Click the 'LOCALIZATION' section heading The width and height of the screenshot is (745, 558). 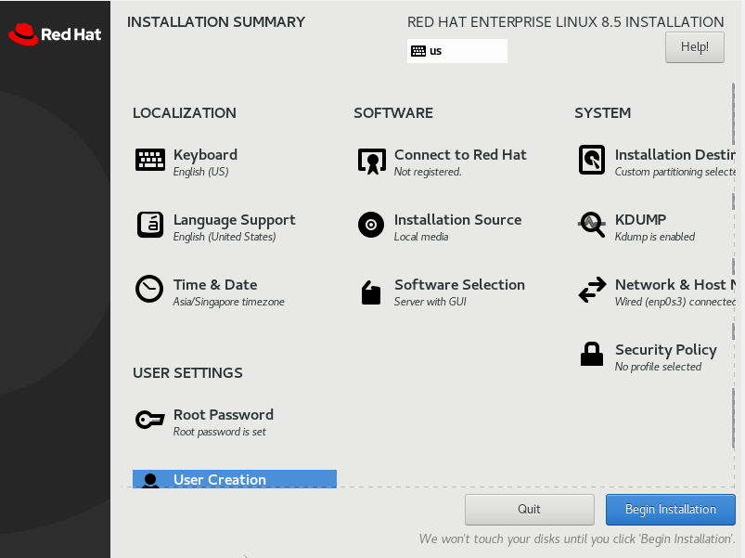185,113
